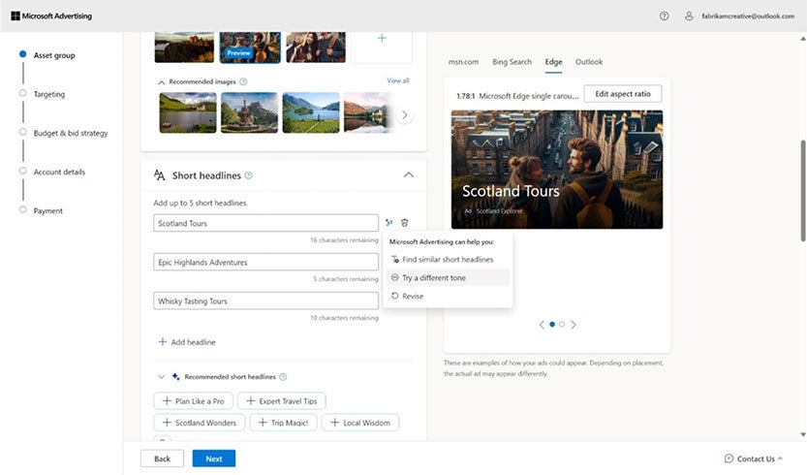
Task: Select the second preview pagination dot
Action: [x=562, y=325]
